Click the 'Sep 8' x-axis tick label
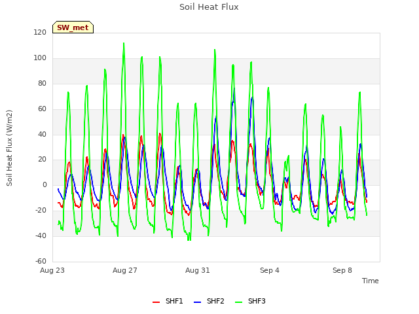419x314 pixels. tap(342, 270)
